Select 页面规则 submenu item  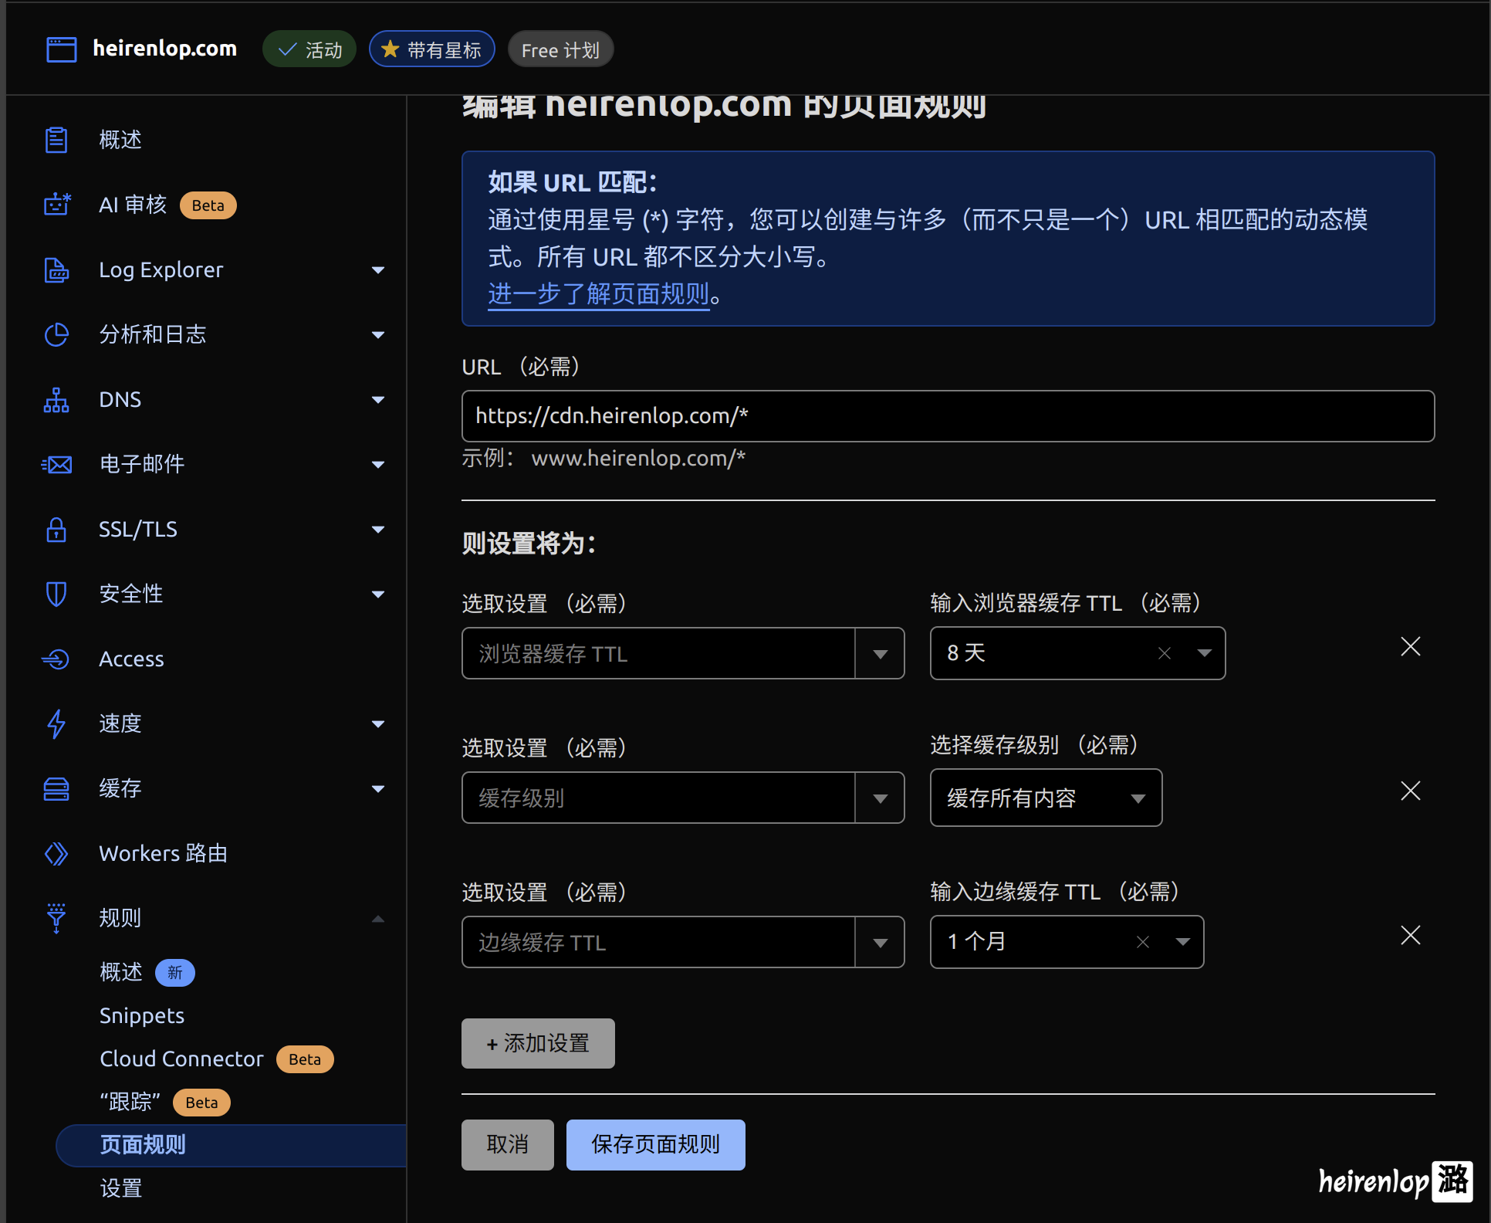click(232, 1145)
